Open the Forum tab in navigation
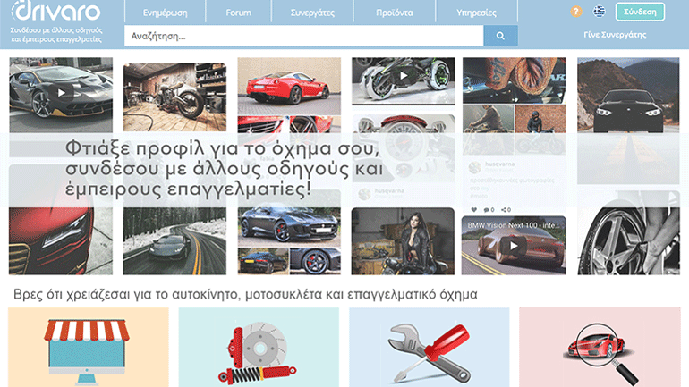The image size is (689, 387). click(x=238, y=13)
